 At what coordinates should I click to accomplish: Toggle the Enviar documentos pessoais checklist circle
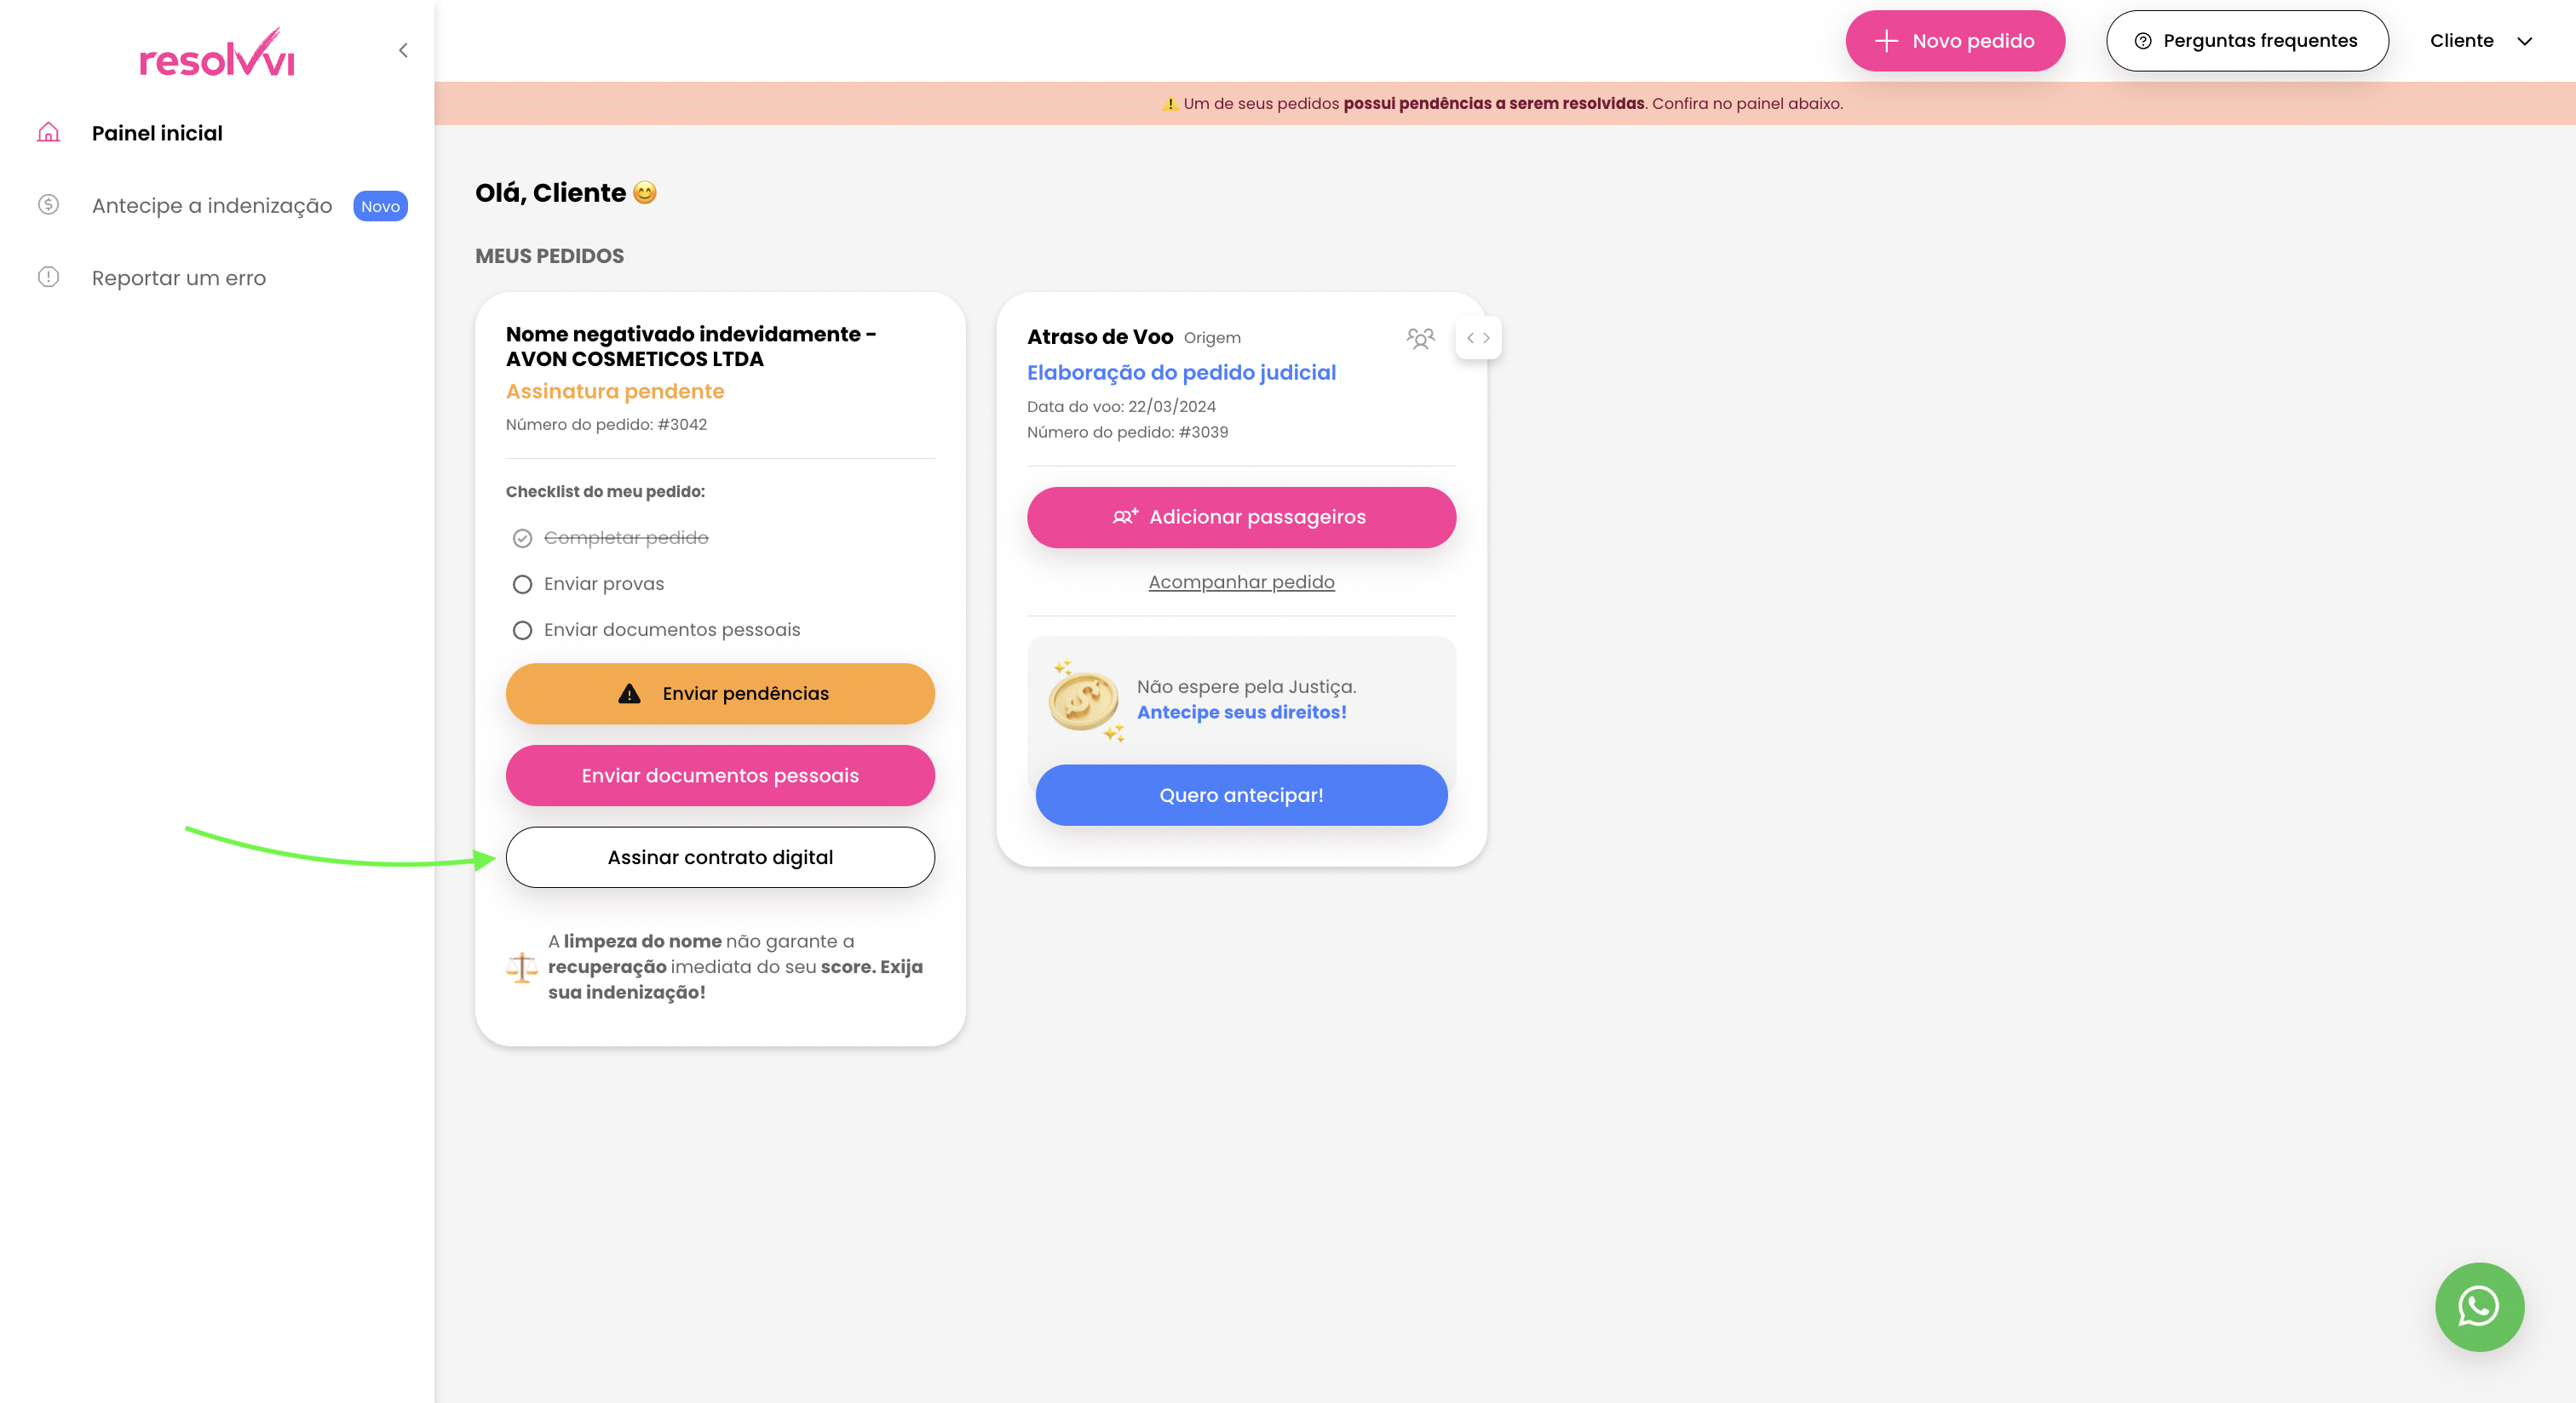[x=522, y=629]
